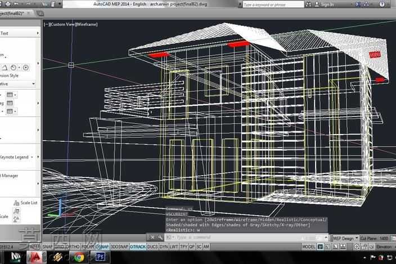Expand the dropdown arrow beside radius dimension icon
The image size is (396, 264).
coord(19,68)
